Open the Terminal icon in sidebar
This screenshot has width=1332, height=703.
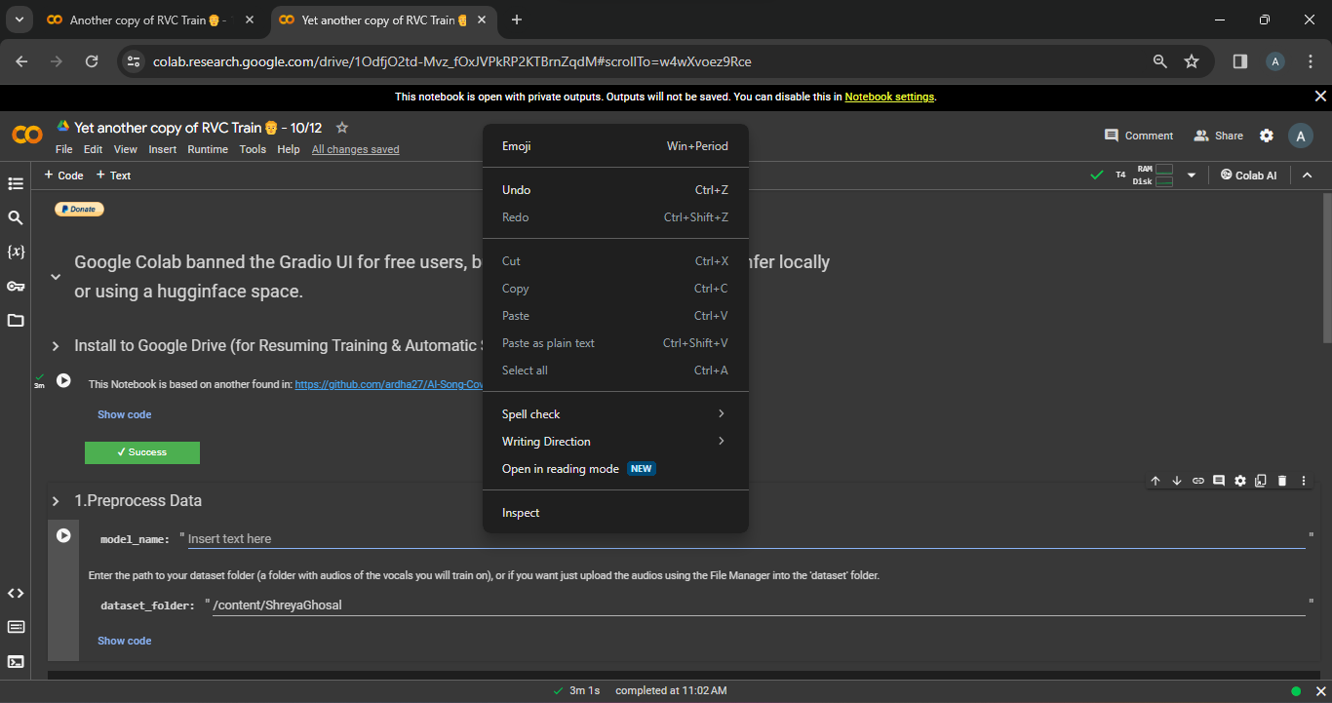pos(16,661)
